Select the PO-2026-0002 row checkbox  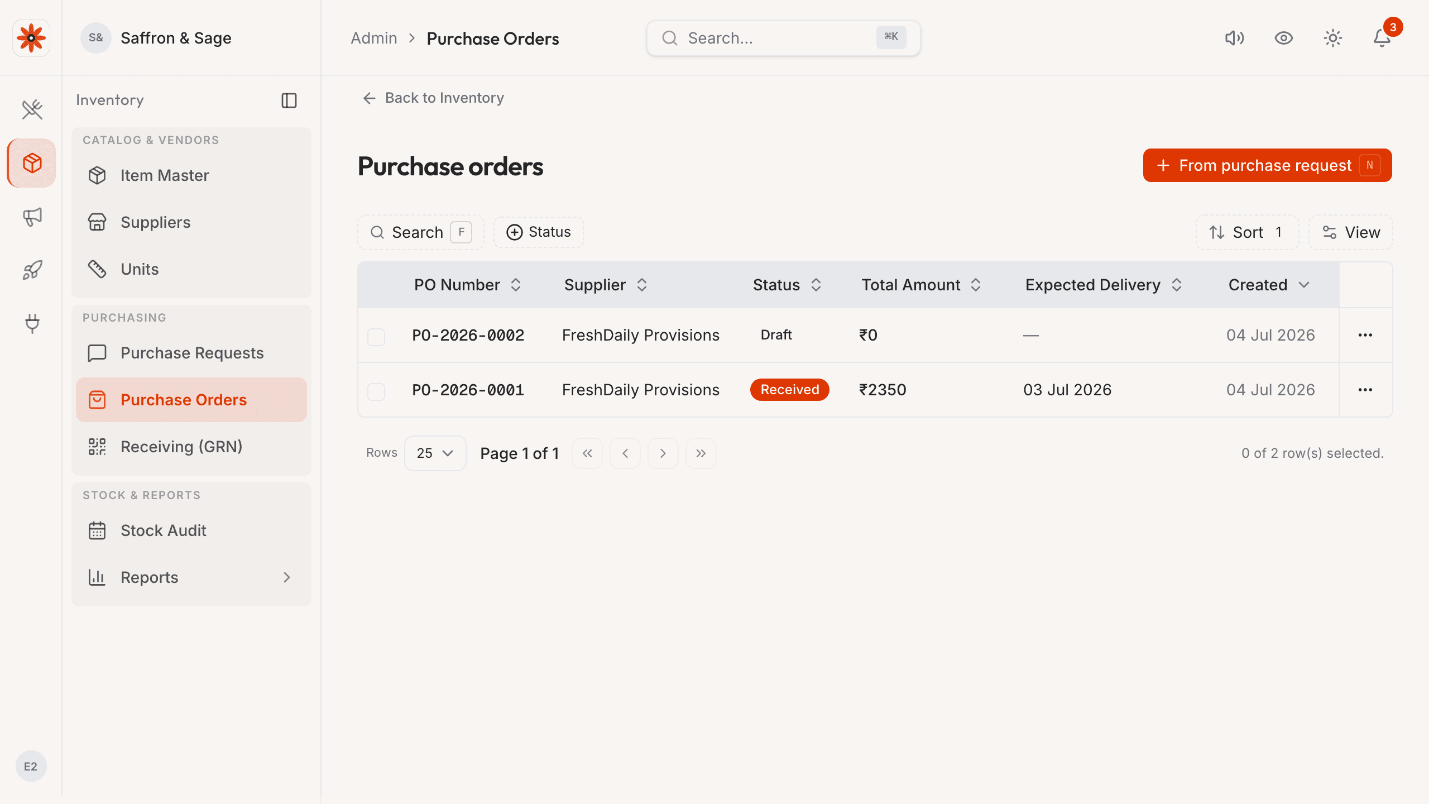(x=376, y=337)
